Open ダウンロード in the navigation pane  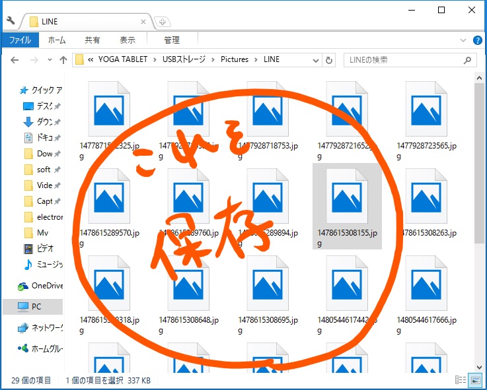pyautogui.click(x=42, y=122)
